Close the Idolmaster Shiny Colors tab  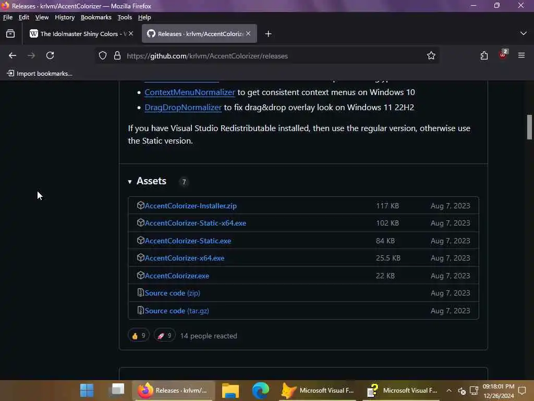[131, 33]
